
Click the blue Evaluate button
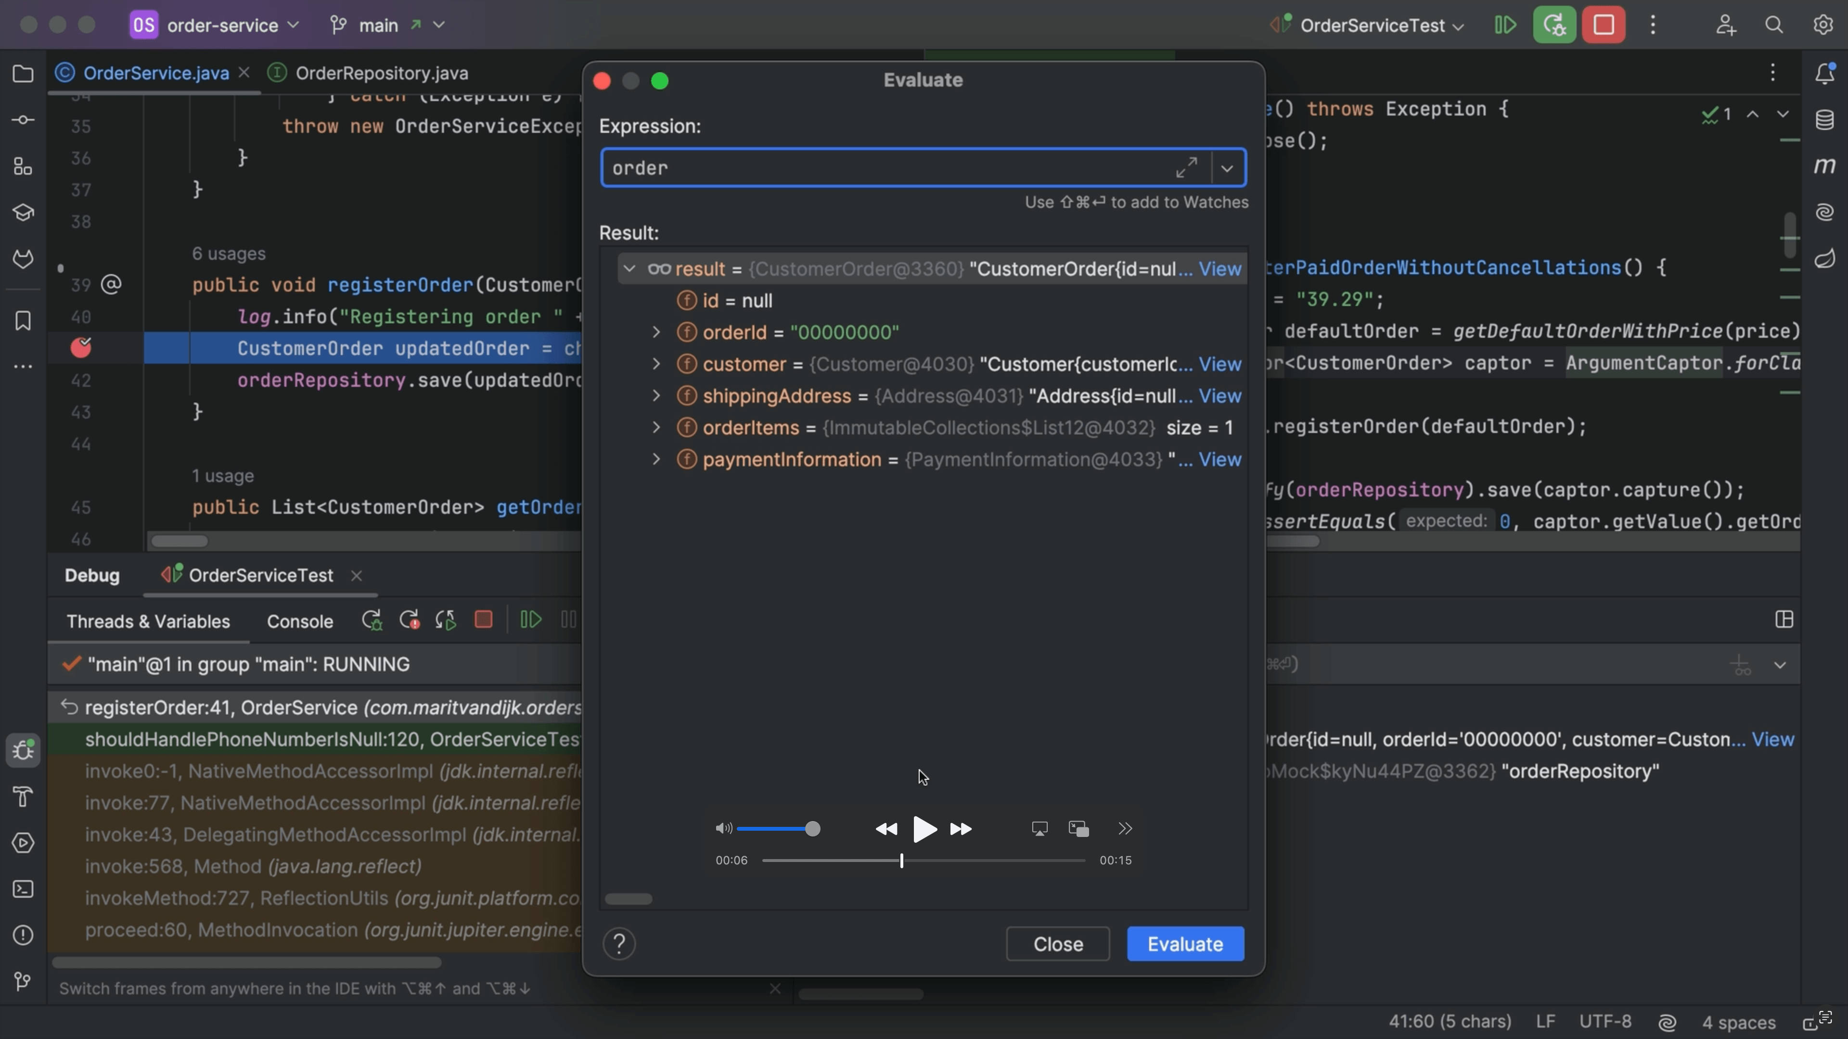[1185, 944]
